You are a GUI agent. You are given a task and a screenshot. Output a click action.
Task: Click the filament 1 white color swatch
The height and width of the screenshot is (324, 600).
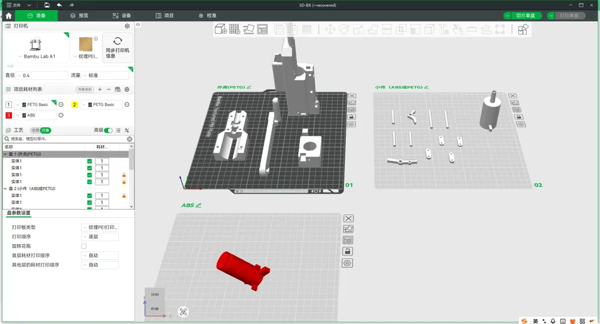tap(8, 104)
